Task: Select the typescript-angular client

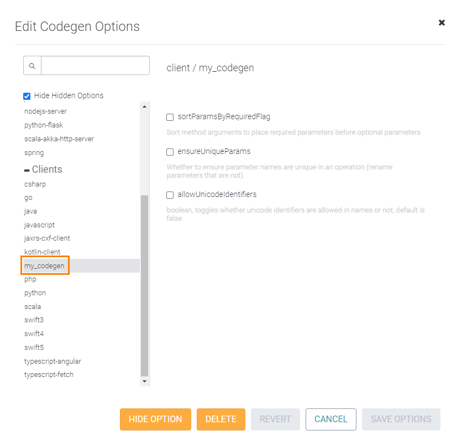Action: tap(53, 361)
